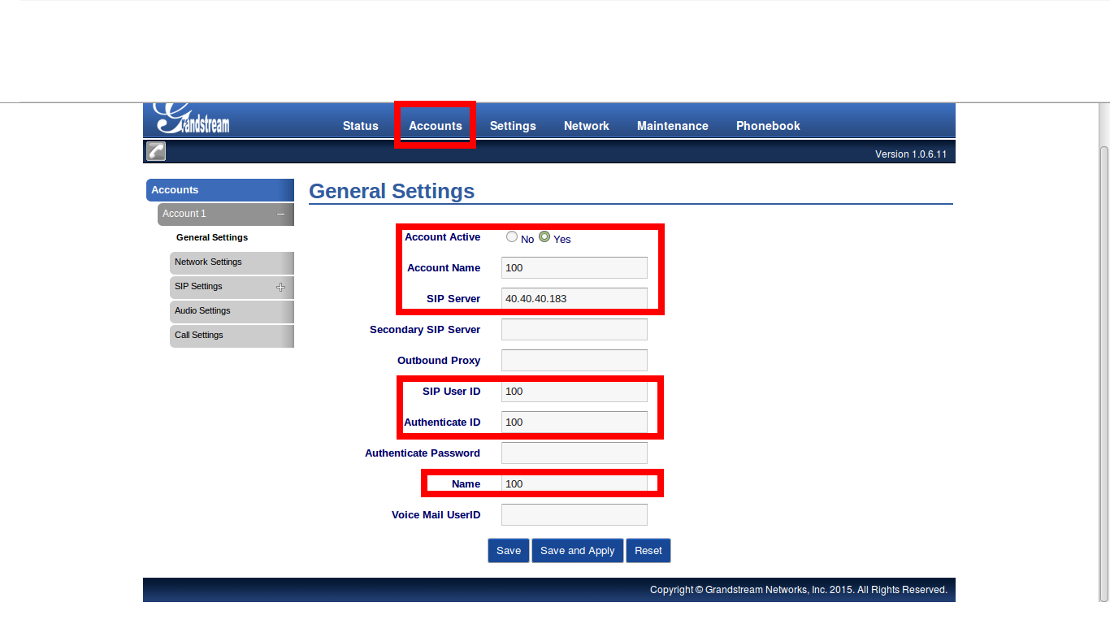Select Yes for Account Active
The image size is (1110, 624).
coord(545,237)
